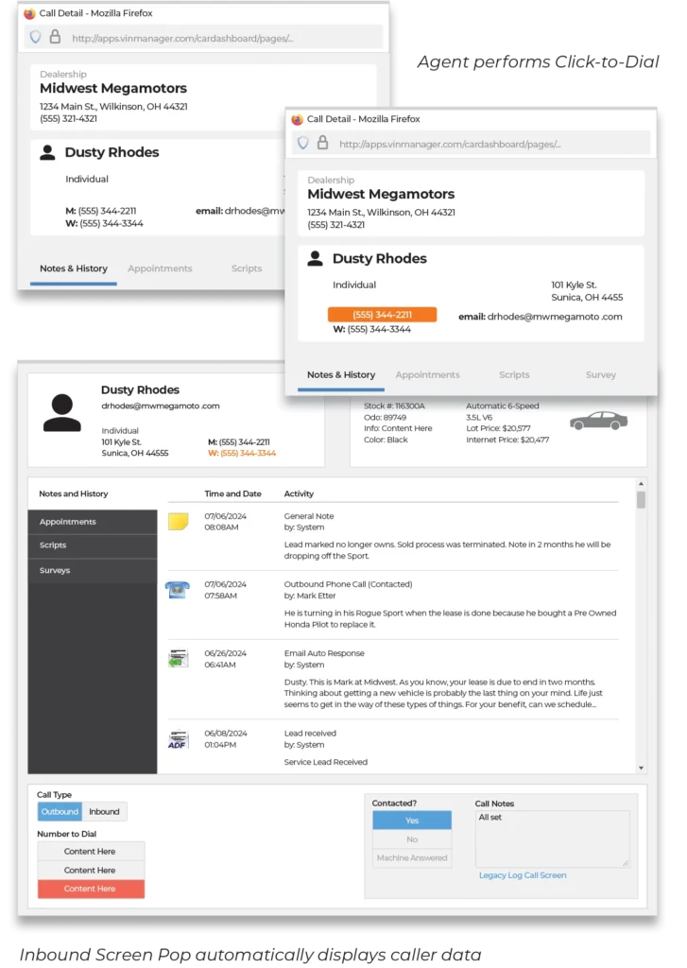Open Appointments tab in front window

427,374
